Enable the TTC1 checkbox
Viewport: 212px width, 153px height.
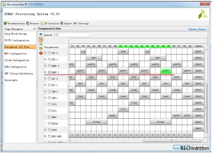(49, 111)
